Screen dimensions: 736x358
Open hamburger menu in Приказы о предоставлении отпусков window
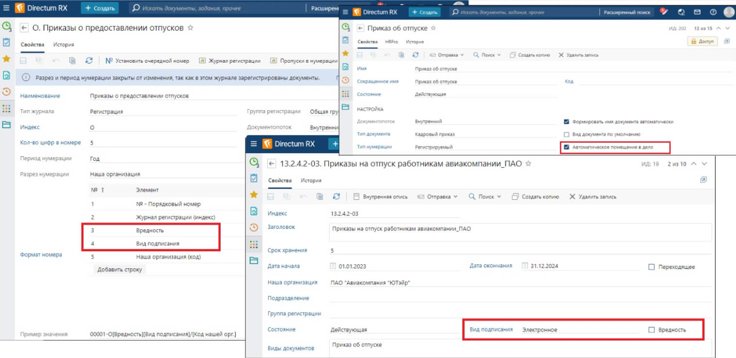tap(6, 8)
